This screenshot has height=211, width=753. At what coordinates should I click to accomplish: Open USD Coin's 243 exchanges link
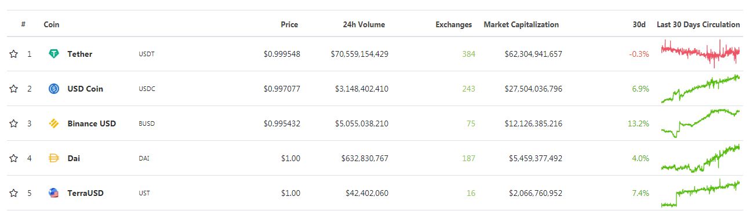click(468, 89)
